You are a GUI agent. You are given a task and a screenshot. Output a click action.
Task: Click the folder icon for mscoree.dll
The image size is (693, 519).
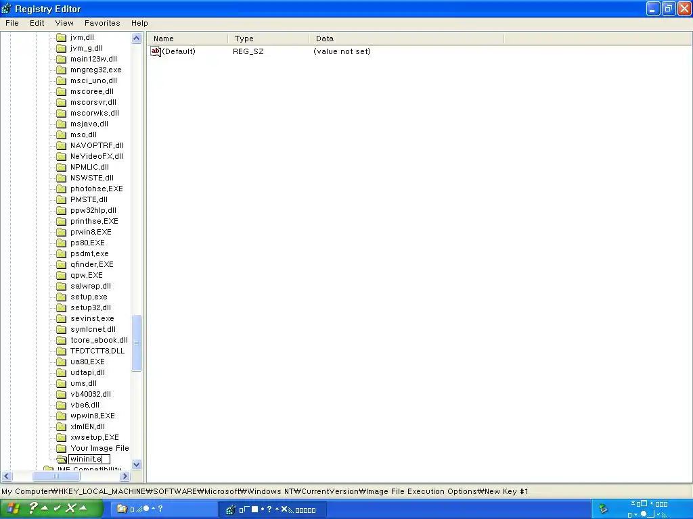[62, 91]
